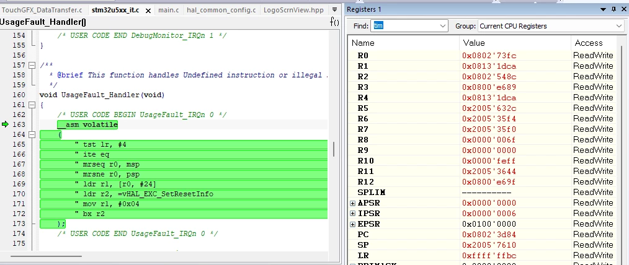629x265 pixels.
Task: Open the main.c tab
Action: [x=169, y=10]
